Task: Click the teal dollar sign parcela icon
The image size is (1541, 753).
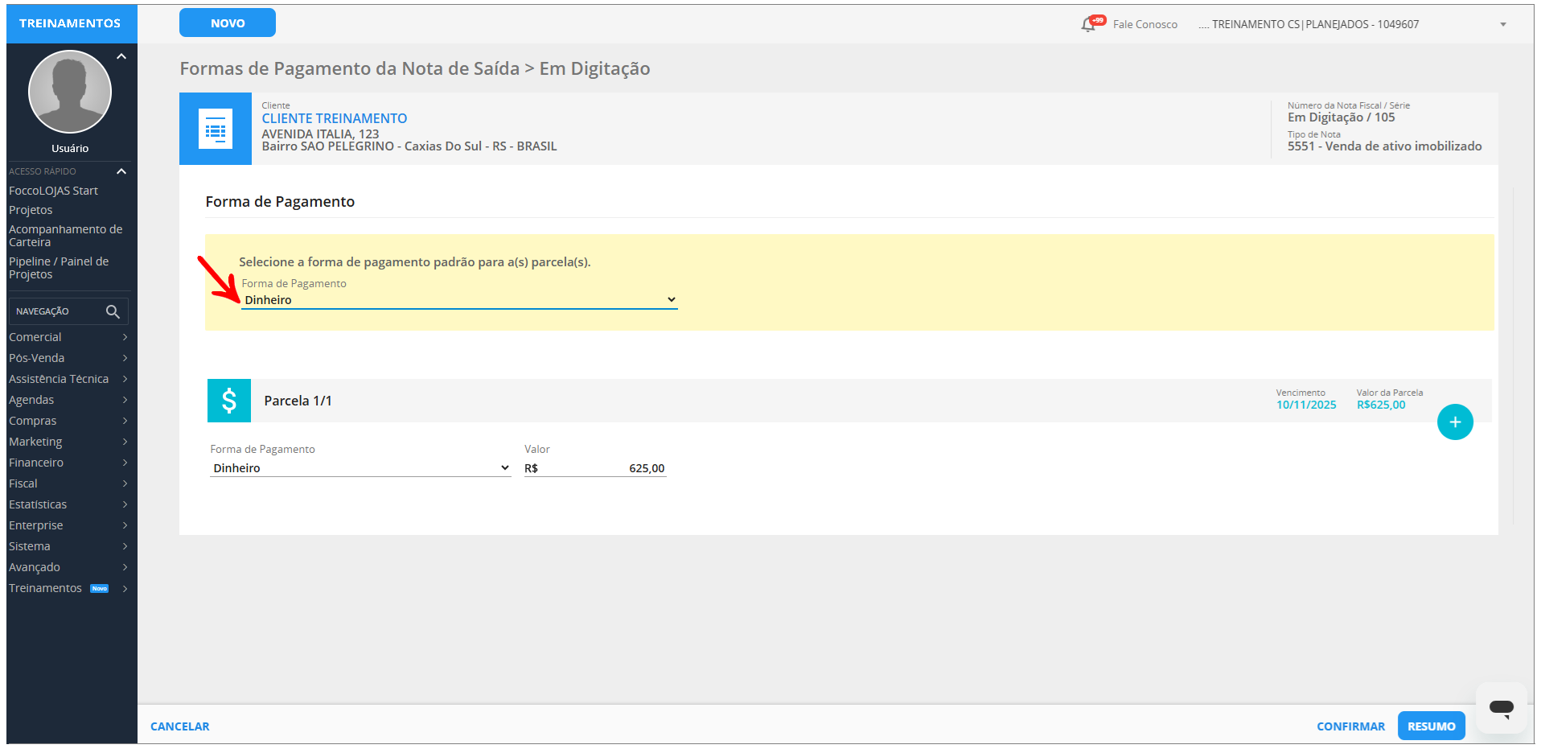Action: tap(229, 401)
